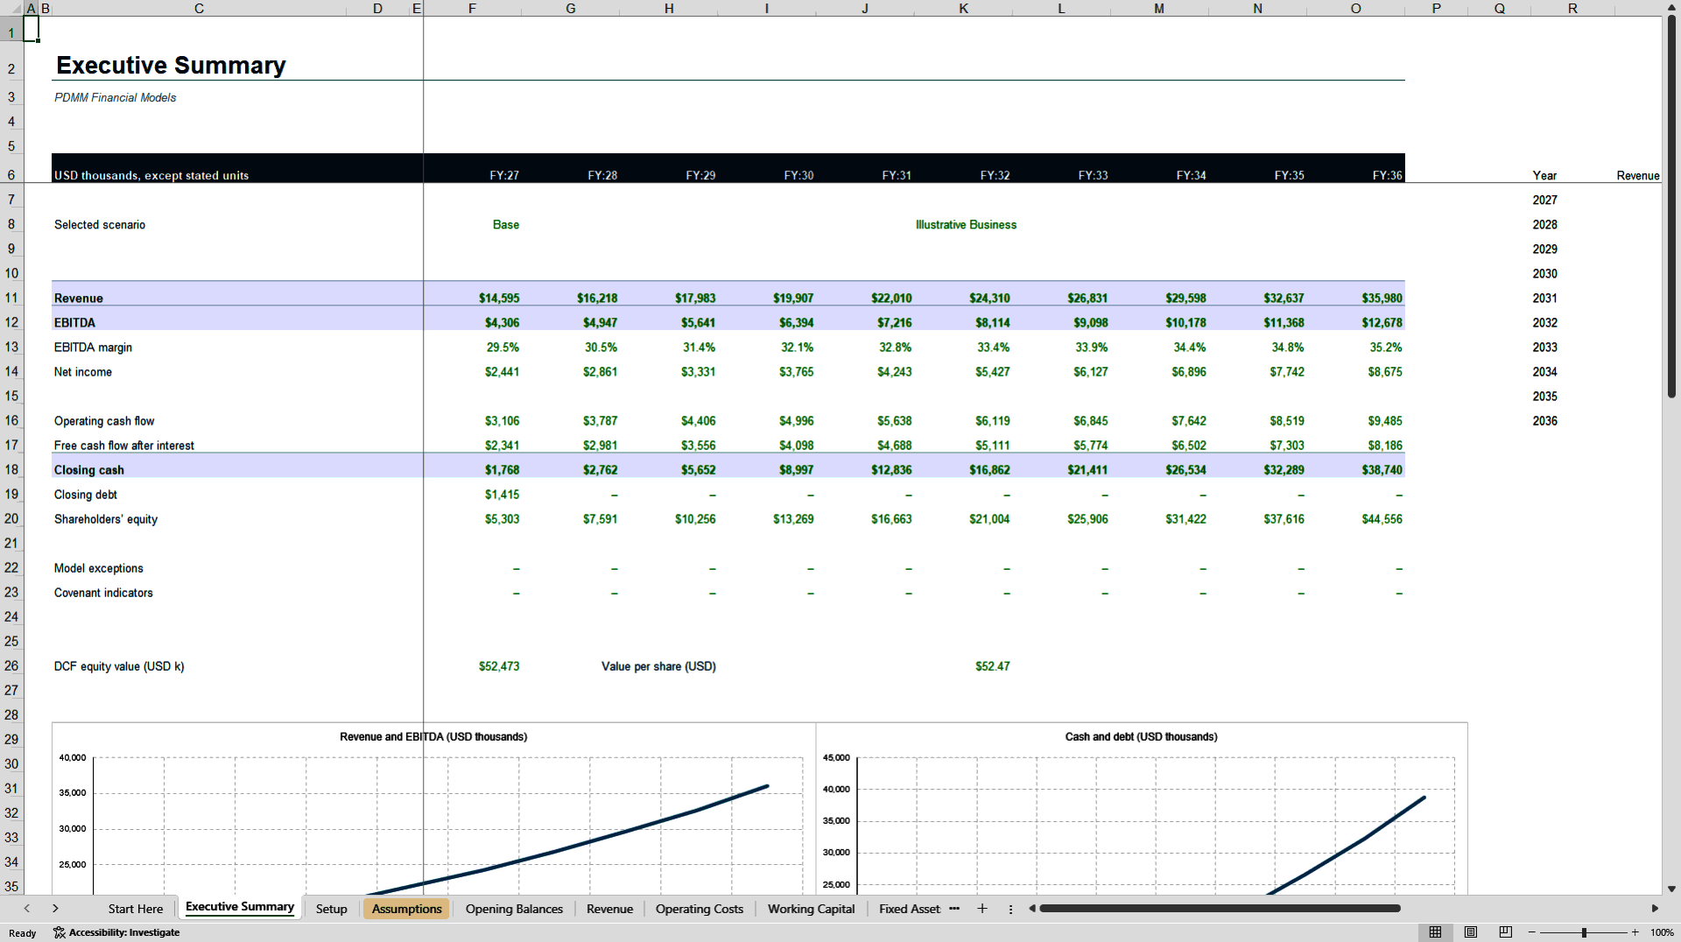Select row 18 header
The image size is (1681, 942).
point(11,469)
